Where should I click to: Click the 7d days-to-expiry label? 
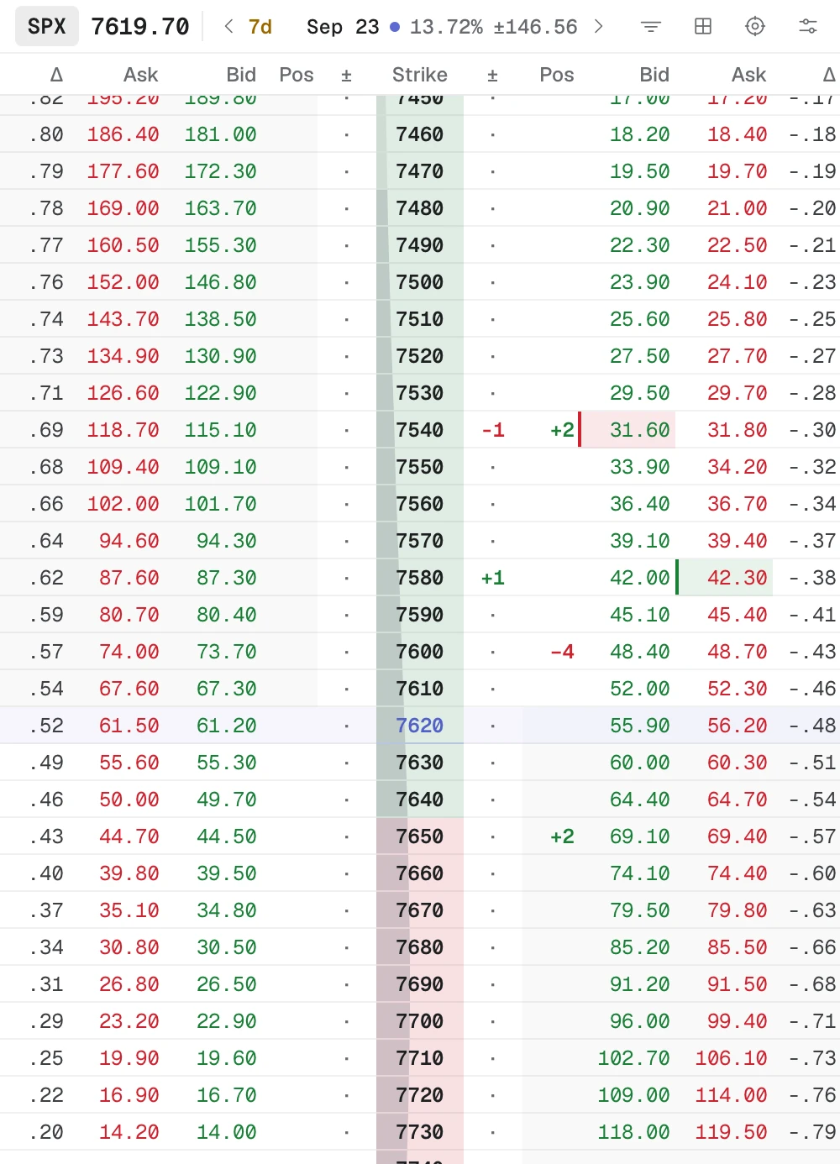[x=260, y=27]
